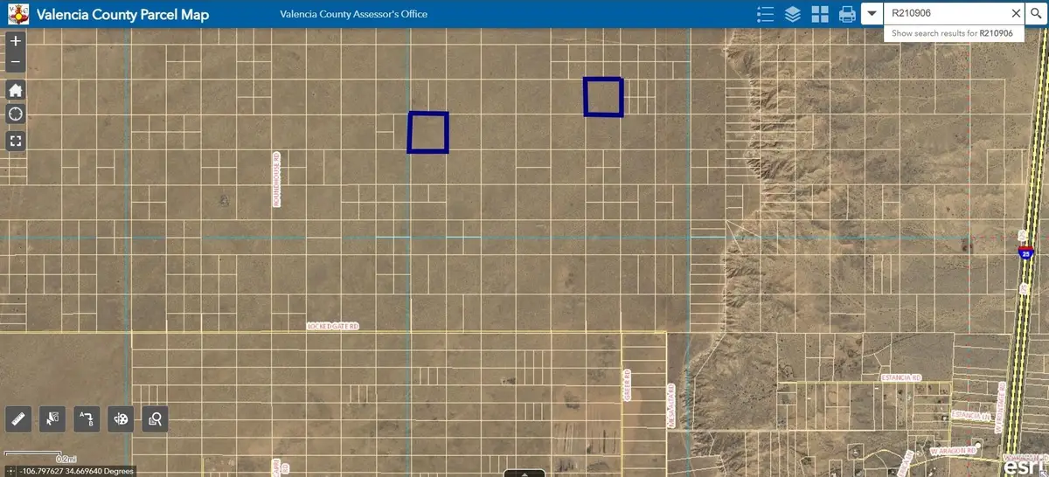Click the coordinates readout text

click(x=78, y=471)
